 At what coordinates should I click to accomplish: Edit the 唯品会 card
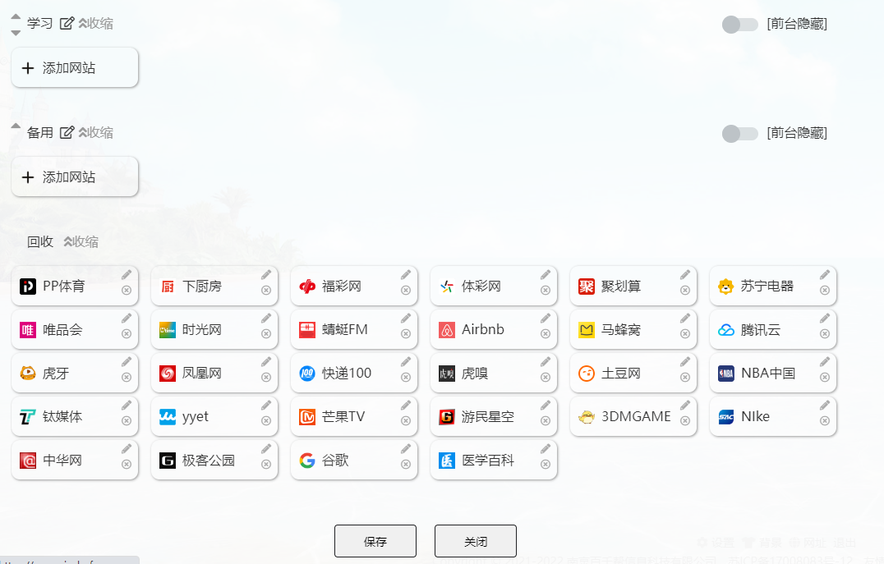[127, 319]
